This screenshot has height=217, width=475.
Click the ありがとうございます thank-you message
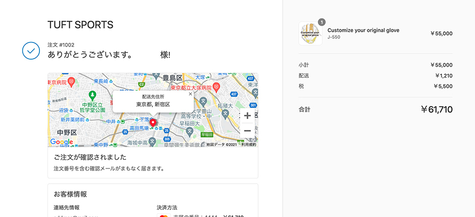coord(89,55)
